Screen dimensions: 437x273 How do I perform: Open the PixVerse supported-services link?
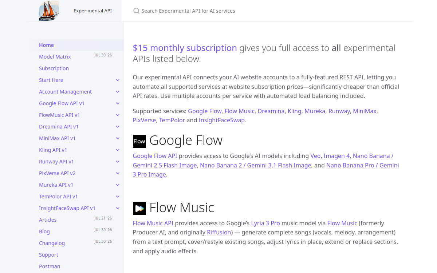tap(144, 120)
